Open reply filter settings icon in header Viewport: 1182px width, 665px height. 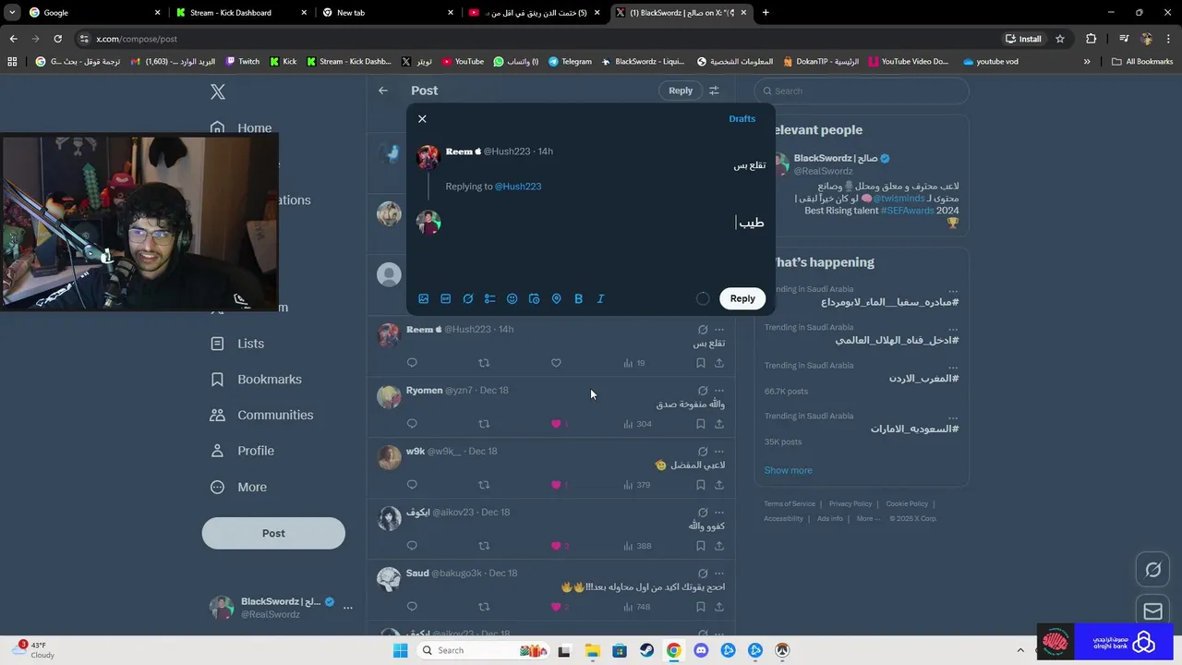pos(714,91)
